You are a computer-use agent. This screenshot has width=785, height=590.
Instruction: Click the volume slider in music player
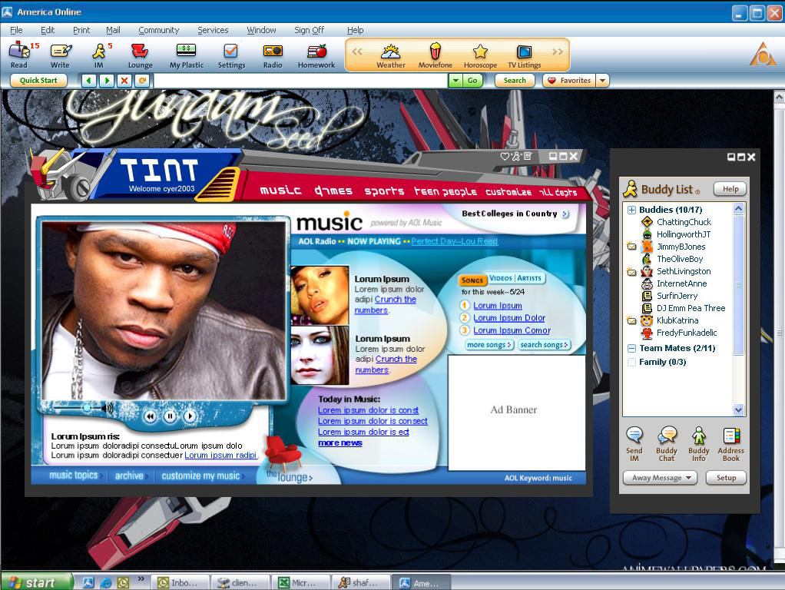(x=87, y=408)
